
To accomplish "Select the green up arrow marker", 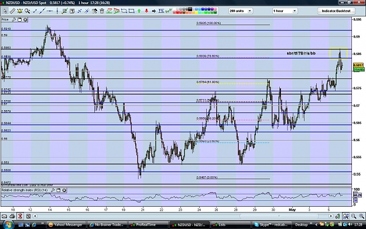I will point(139,11).
